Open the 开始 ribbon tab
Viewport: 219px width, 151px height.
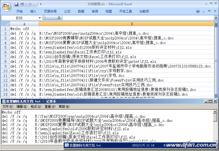[x=19, y=11]
